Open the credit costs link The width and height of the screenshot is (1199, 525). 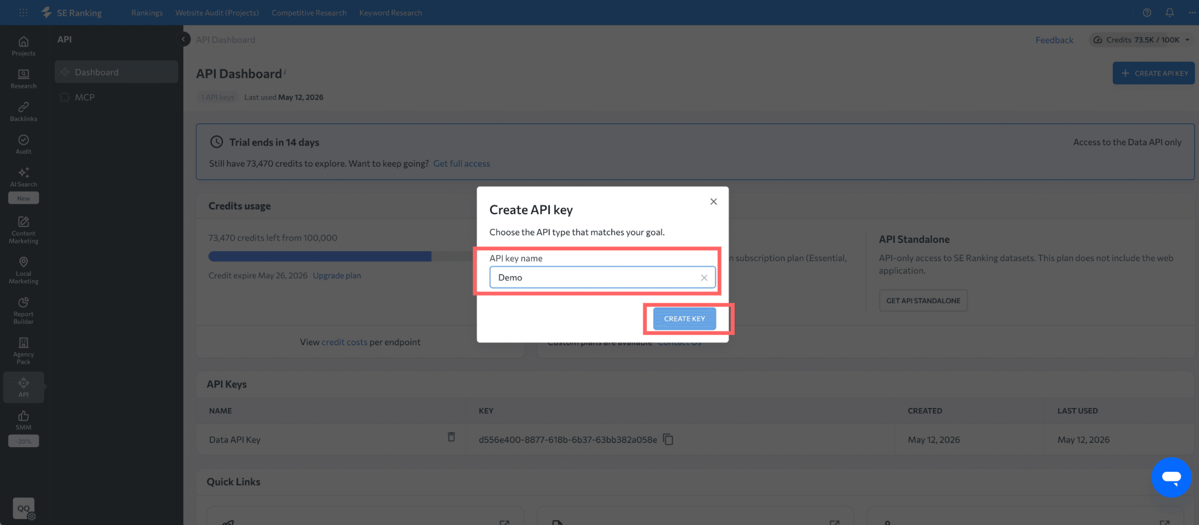point(344,342)
